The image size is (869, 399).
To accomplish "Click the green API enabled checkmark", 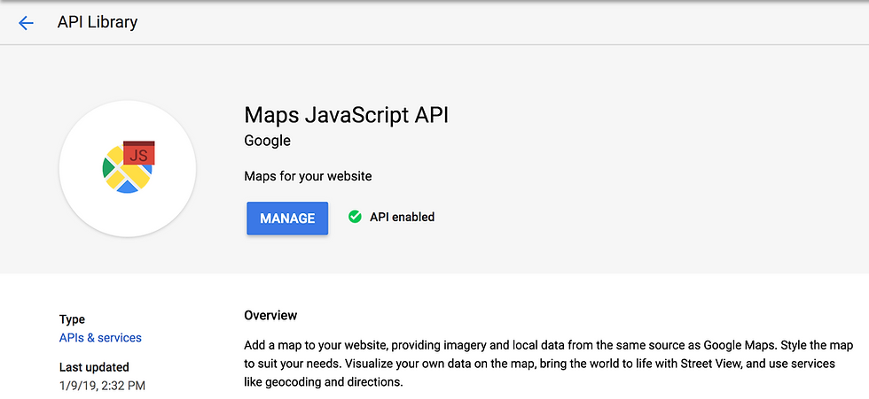I will point(355,217).
